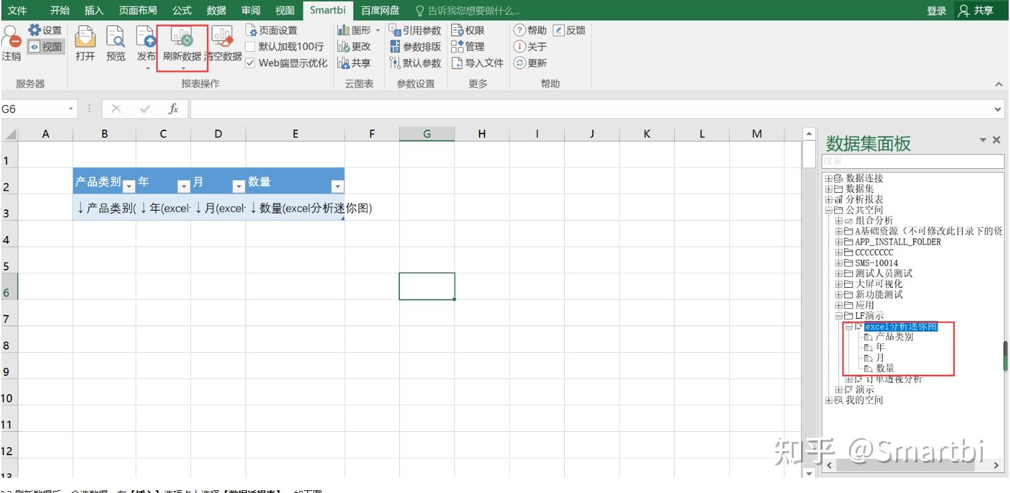Viewport: 1010px width, 493px height.
Task: Uncheck the Web端显示优化 option
Action: 251,62
